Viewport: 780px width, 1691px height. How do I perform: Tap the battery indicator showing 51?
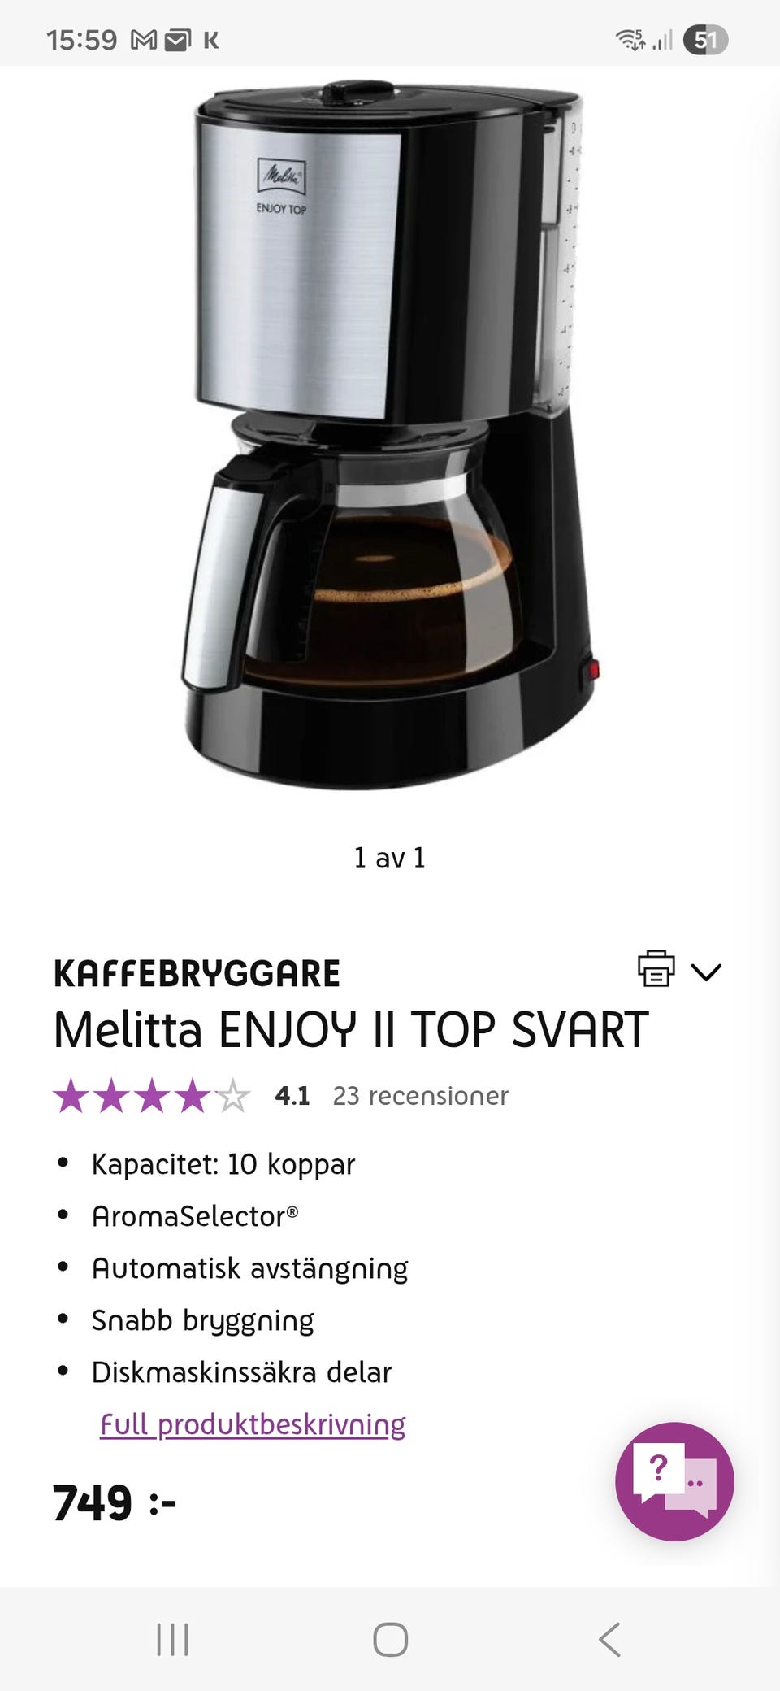pyautogui.click(x=705, y=40)
